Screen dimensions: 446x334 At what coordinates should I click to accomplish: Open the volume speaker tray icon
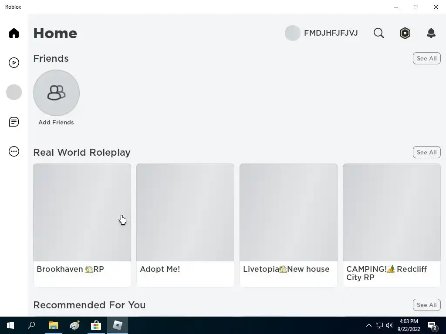pyautogui.click(x=389, y=325)
